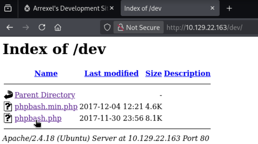Open the Parent Directory link
The height and width of the screenshot is (144, 258).
point(45,95)
